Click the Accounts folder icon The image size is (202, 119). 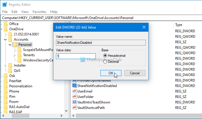[10, 39]
